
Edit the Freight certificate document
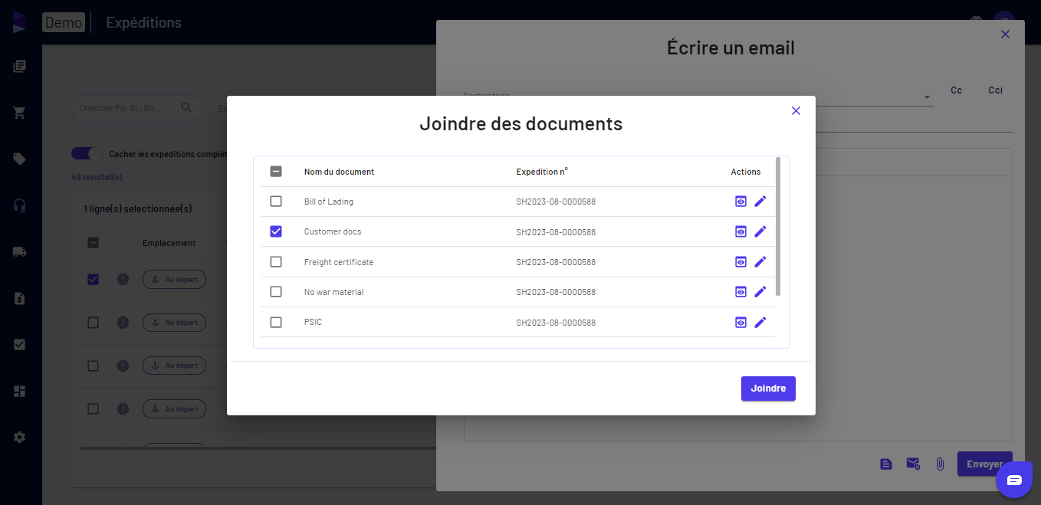760,262
